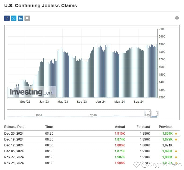
Task: Click the May '23 chart axis label
Action: (x=63, y=102)
